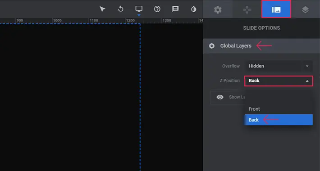The height and width of the screenshot is (171, 320).
Task: Open the desktop device preview icon
Action: pos(139,9)
